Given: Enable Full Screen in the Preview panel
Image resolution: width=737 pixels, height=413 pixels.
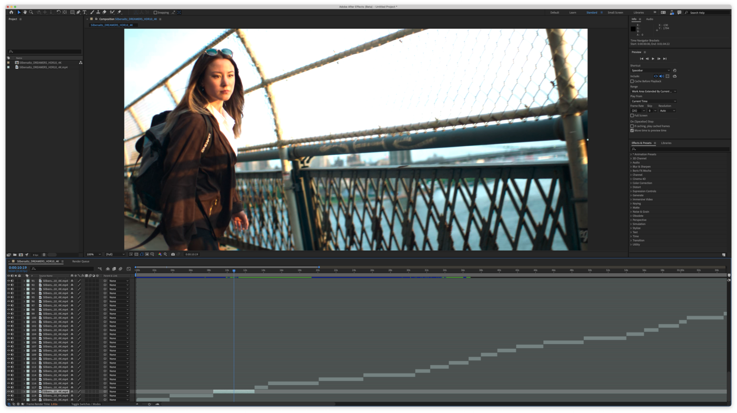Looking at the screenshot, I should pyautogui.click(x=632, y=115).
